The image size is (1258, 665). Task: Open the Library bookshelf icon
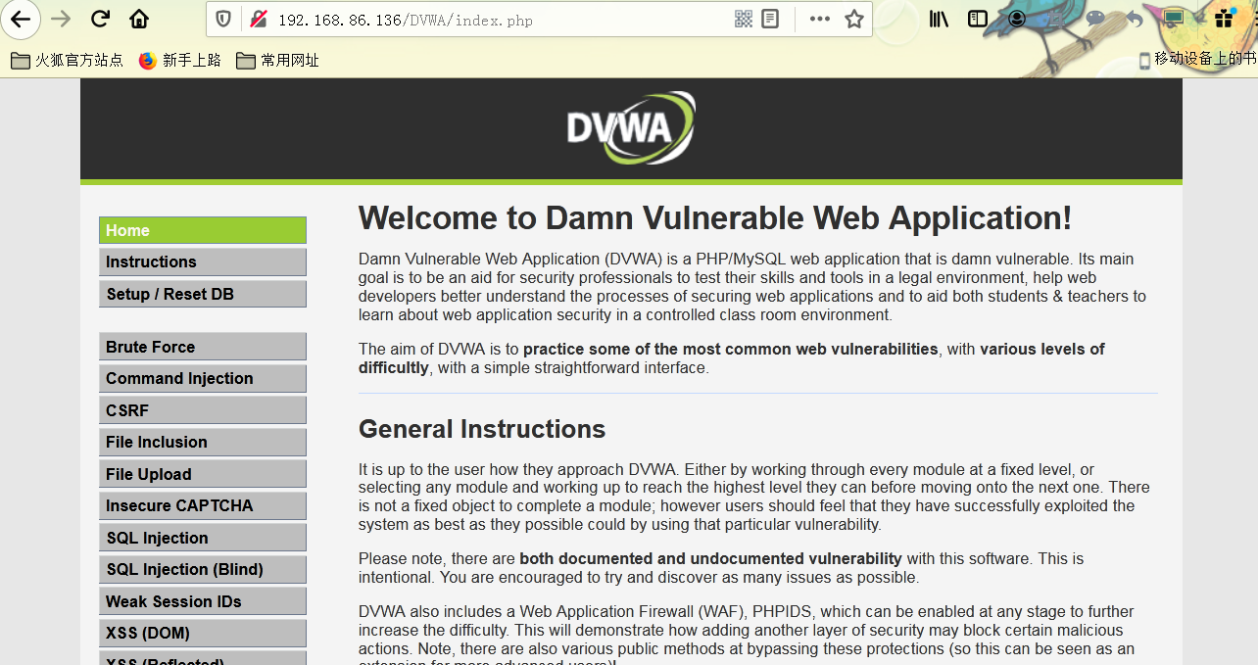coord(939,19)
